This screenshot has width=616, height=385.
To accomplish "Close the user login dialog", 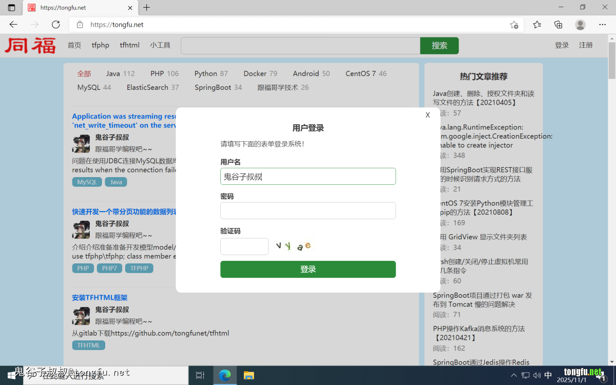I will (x=428, y=115).
